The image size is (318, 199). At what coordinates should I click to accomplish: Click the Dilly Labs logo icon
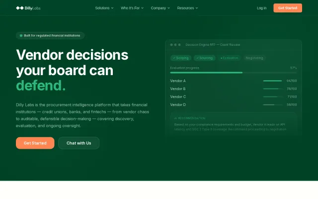point(20,8)
